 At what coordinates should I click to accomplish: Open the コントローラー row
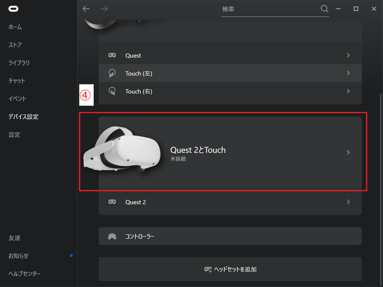(230, 236)
